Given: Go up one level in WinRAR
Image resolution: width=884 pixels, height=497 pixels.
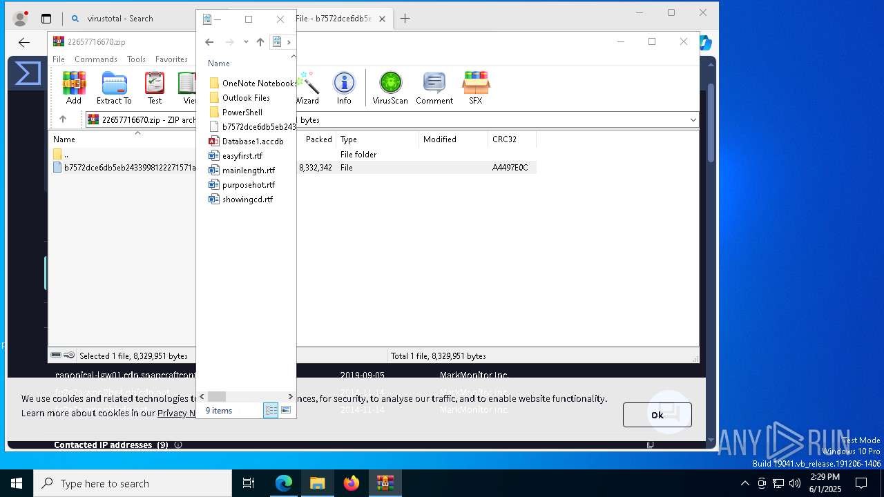Looking at the screenshot, I should (x=63, y=119).
